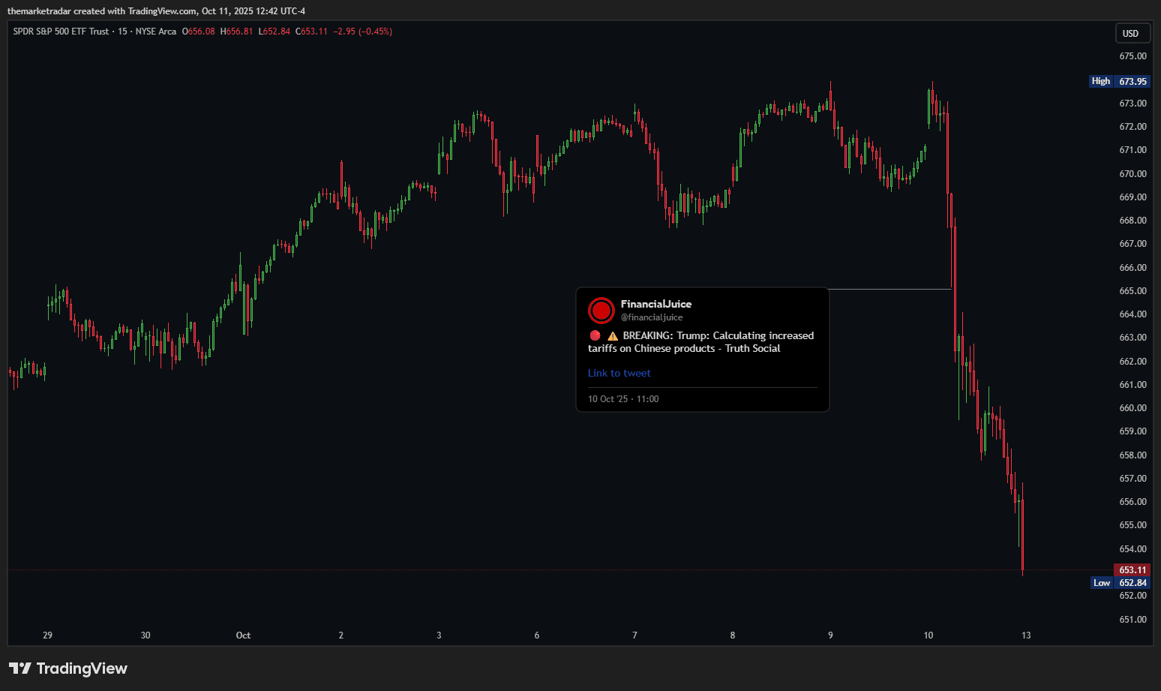The height and width of the screenshot is (691, 1161).
Task: Click the red circle emoji in the BREAKING text
Action: point(594,335)
